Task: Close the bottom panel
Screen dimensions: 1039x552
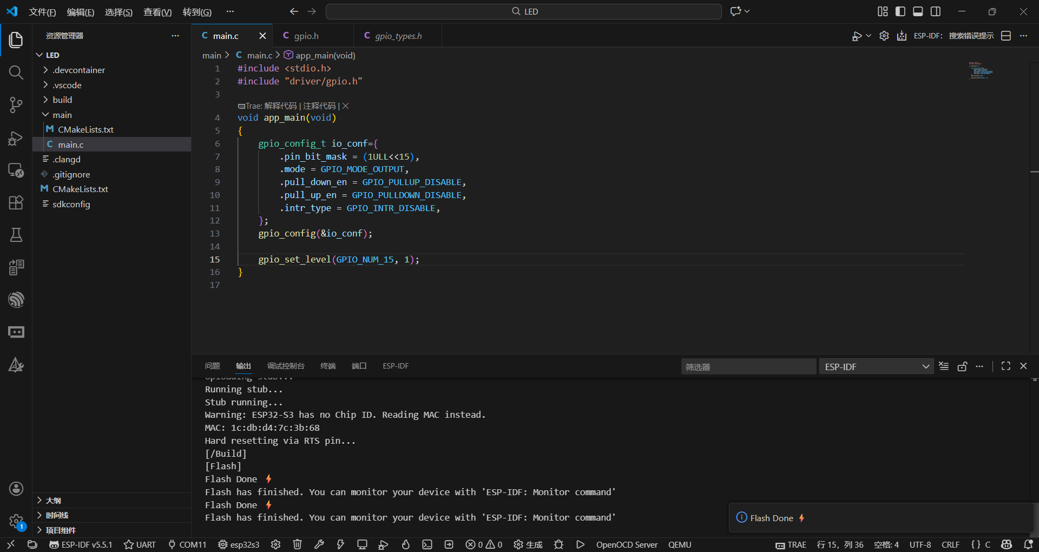Action: (x=1023, y=366)
